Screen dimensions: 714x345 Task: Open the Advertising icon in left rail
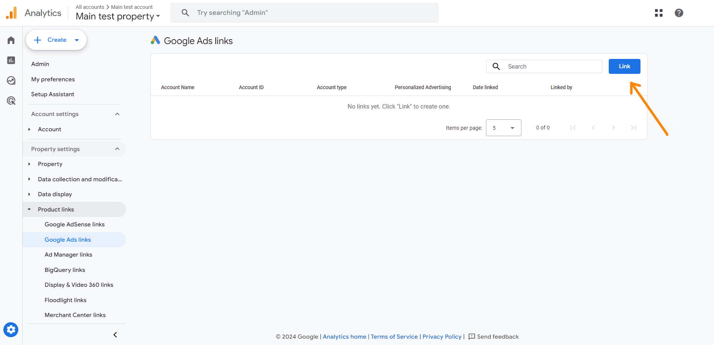11,101
